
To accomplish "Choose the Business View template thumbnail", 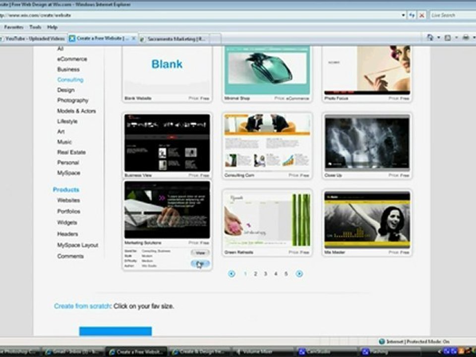I will (167, 143).
